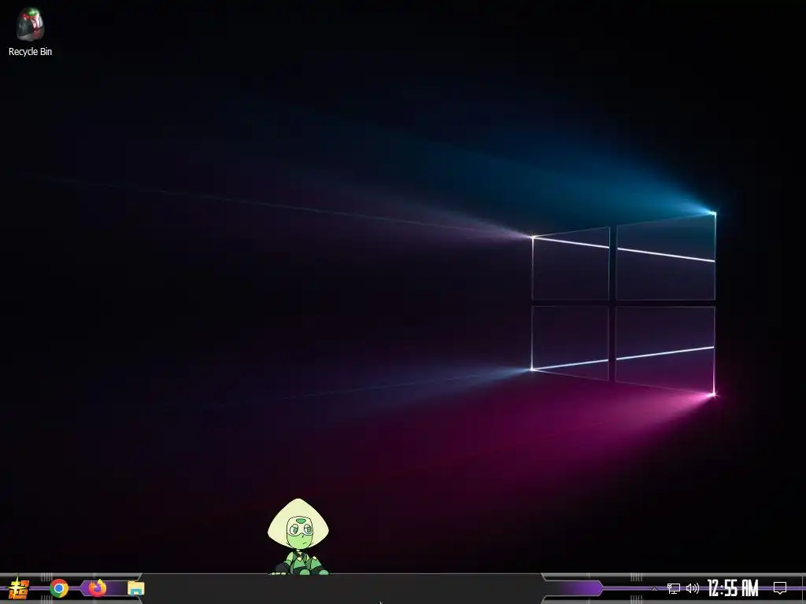The width and height of the screenshot is (806, 604).
Task: Open the themed Start menu button
Action: click(19, 588)
